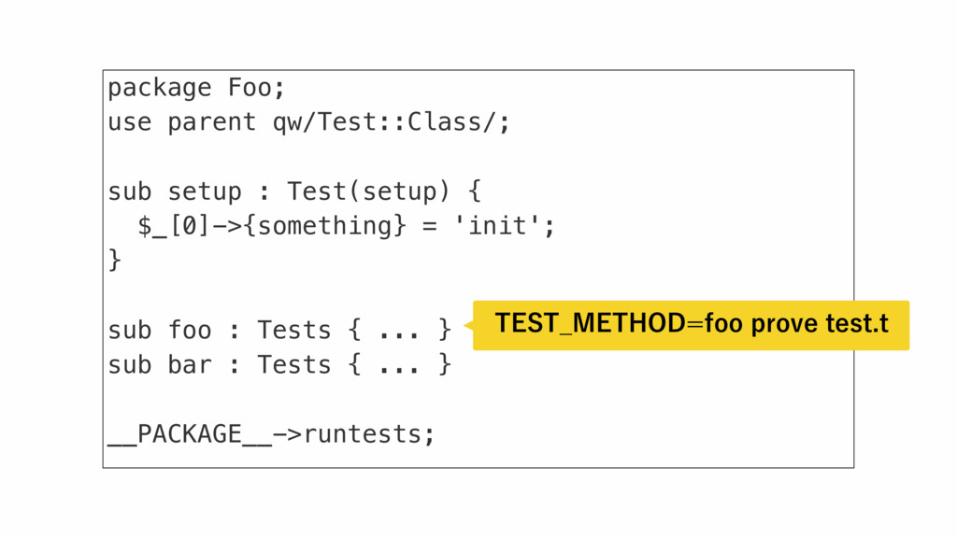This screenshot has width=957, height=538.
Task: Click the '$_[0]->{something}' expression
Action: pos(272,226)
